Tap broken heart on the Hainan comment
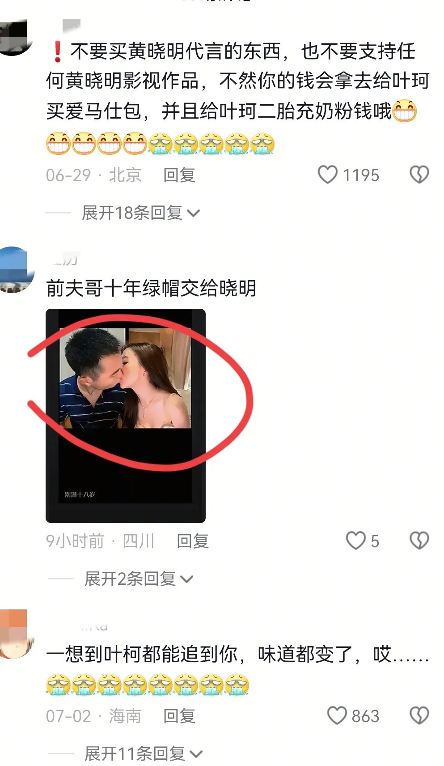The height and width of the screenshot is (766, 444). click(x=419, y=715)
